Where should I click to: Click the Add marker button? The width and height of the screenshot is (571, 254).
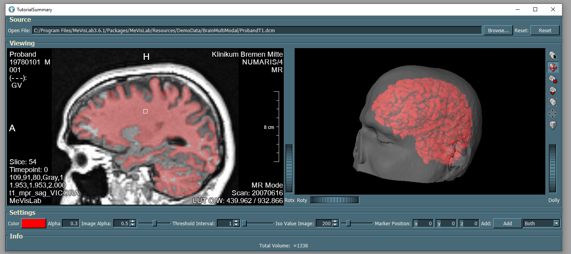tap(507, 223)
